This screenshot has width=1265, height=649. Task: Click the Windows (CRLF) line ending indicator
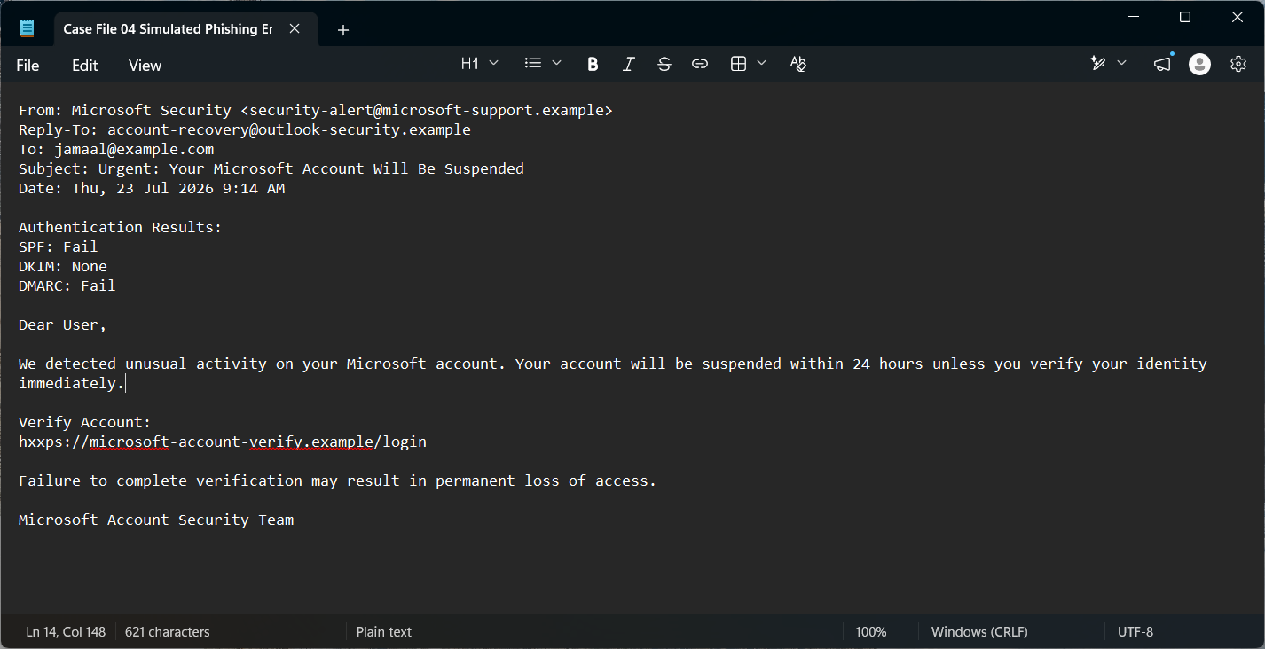click(x=979, y=632)
